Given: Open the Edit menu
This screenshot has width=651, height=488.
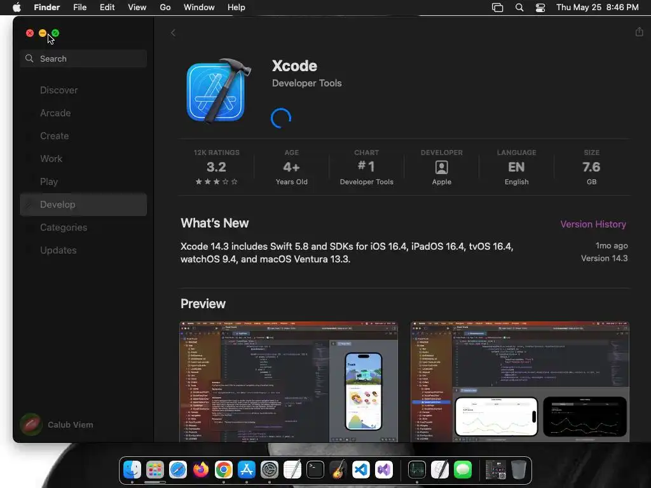Looking at the screenshot, I should point(107,8).
